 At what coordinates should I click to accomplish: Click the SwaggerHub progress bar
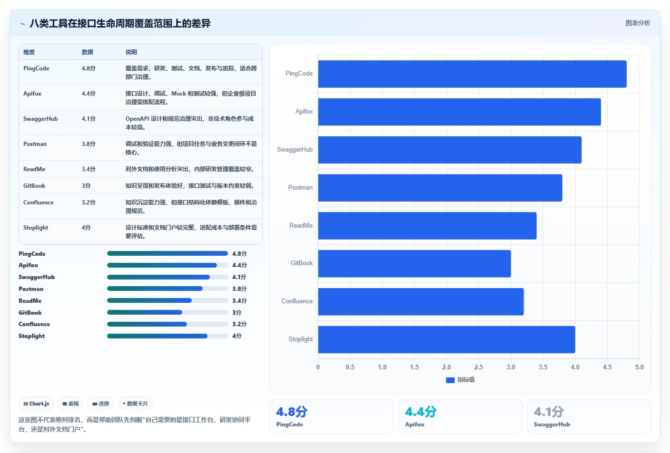167,277
